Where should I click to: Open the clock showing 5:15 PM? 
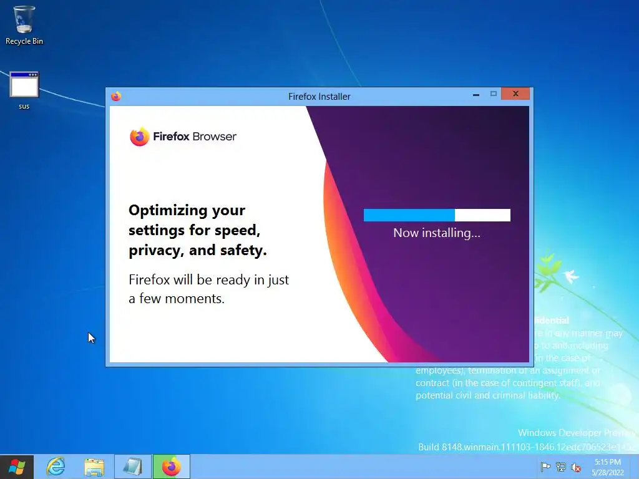[607, 462]
